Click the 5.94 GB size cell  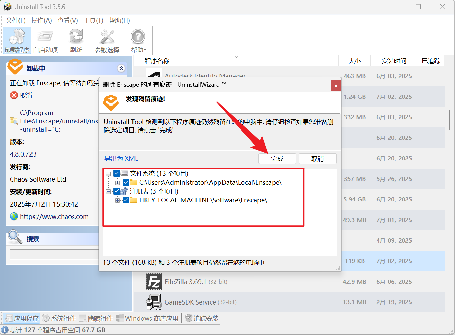354,199
